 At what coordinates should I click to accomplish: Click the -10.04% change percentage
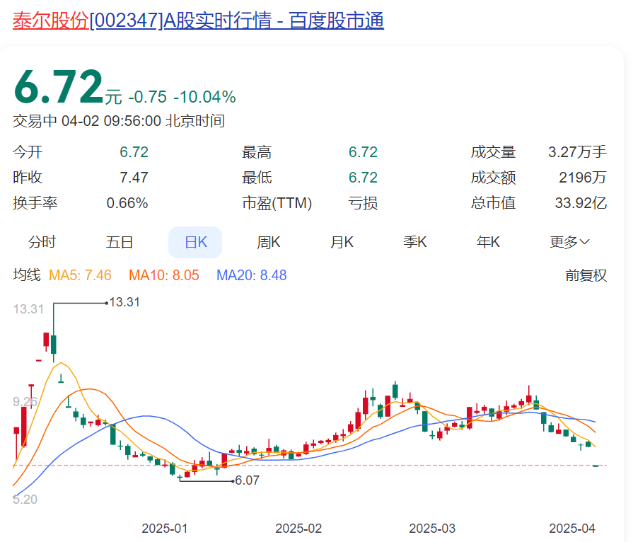click(x=204, y=97)
